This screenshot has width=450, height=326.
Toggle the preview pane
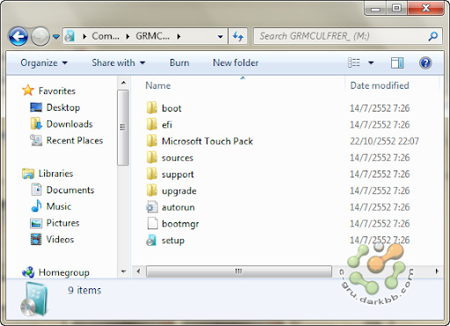[397, 62]
